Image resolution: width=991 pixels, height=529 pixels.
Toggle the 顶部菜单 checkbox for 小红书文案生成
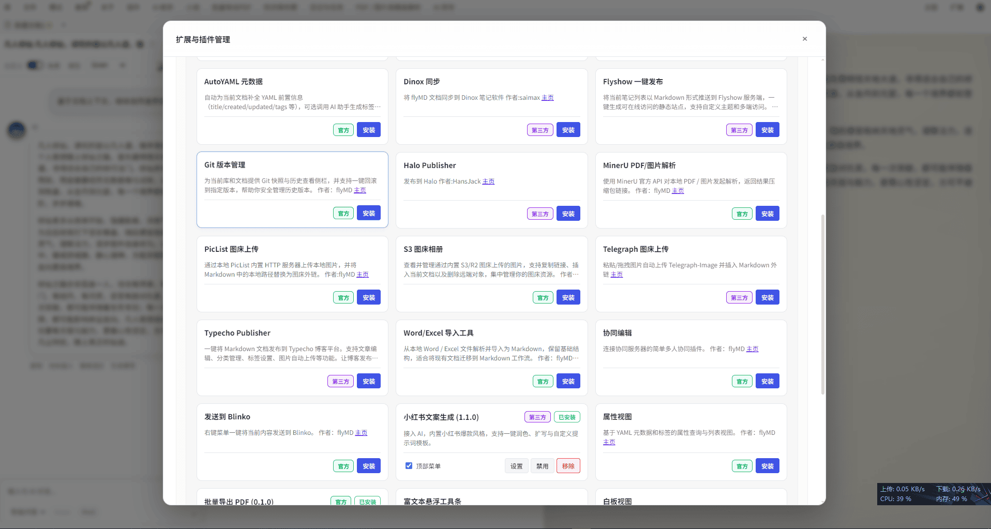click(x=409, y=466)
